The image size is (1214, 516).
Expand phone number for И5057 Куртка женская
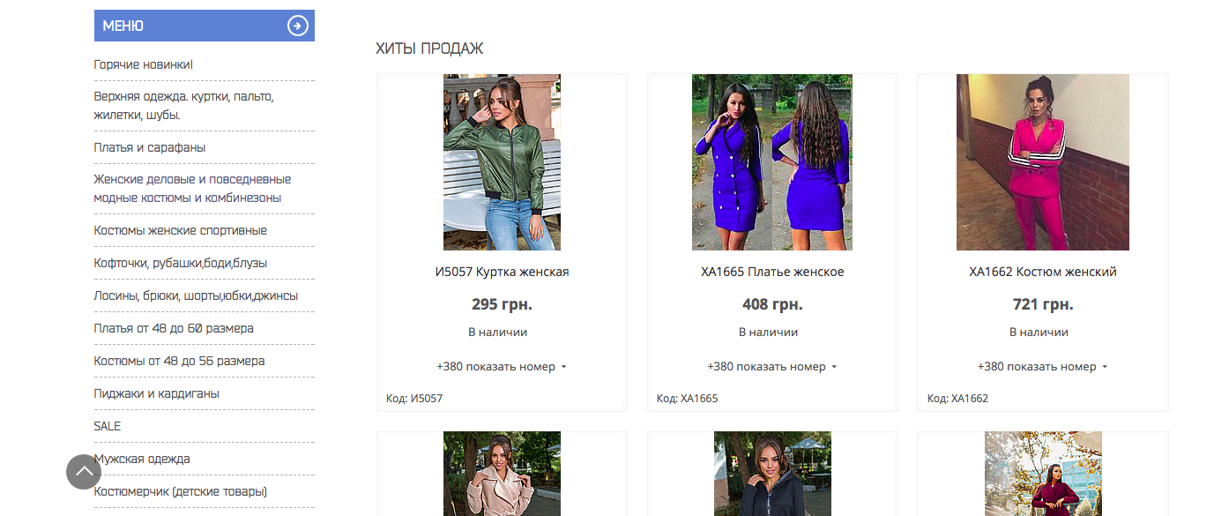(x=501, y=367)
